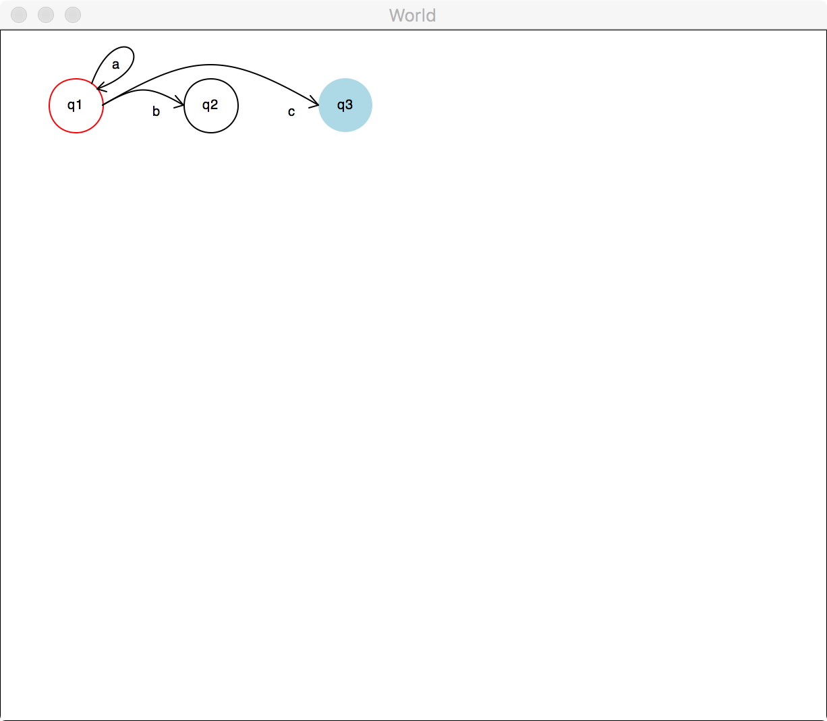Click the 'a' self-loop transition label

click(115, 65)
